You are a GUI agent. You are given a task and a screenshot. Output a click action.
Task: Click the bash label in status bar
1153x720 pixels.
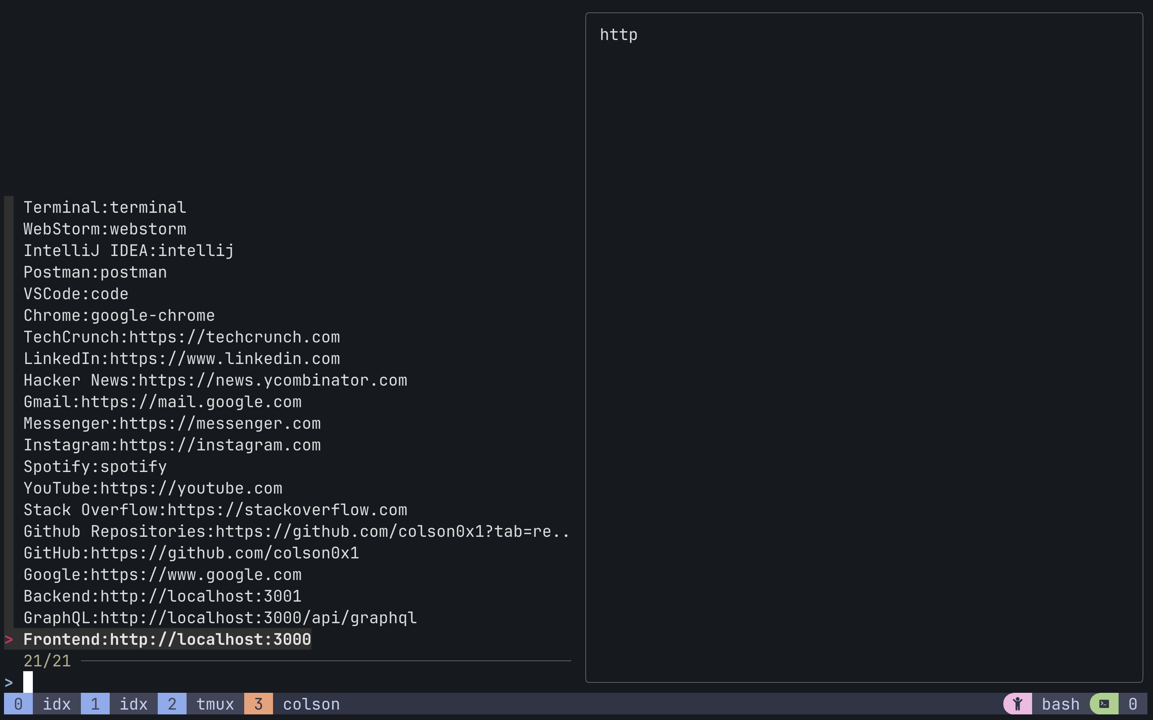point(1061,704)
